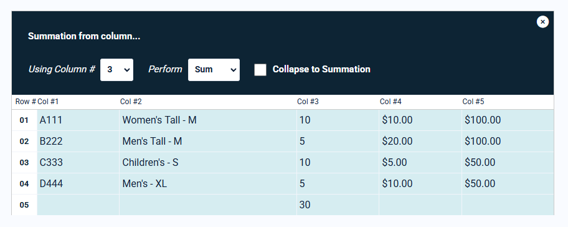The image size is (568, 227).
Task: Select the $20.00 cell in Col #4
Action: [x=420, y=142]
